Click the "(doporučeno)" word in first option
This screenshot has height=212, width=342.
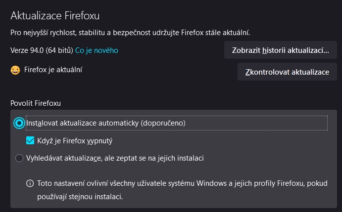pos(163,123)
